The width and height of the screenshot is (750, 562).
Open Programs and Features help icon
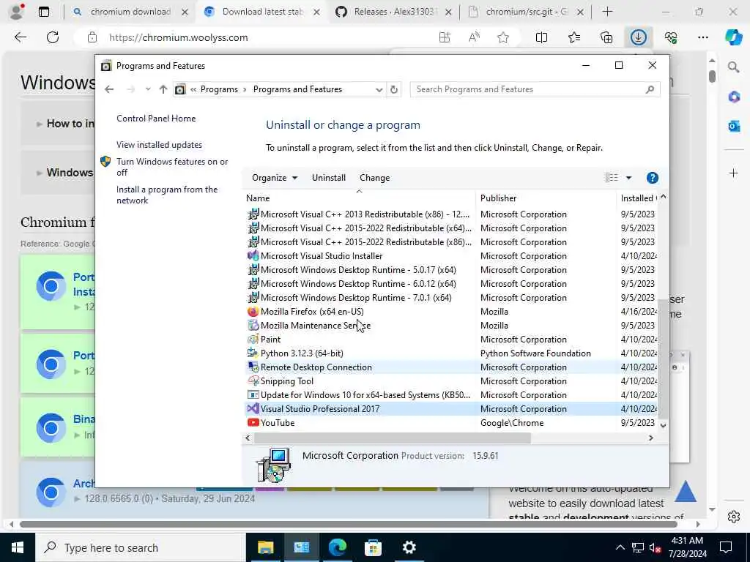652,178
